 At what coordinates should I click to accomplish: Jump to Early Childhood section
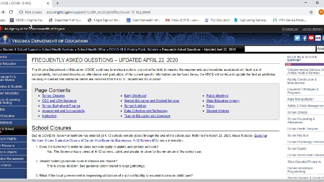(x=135, y=96)
